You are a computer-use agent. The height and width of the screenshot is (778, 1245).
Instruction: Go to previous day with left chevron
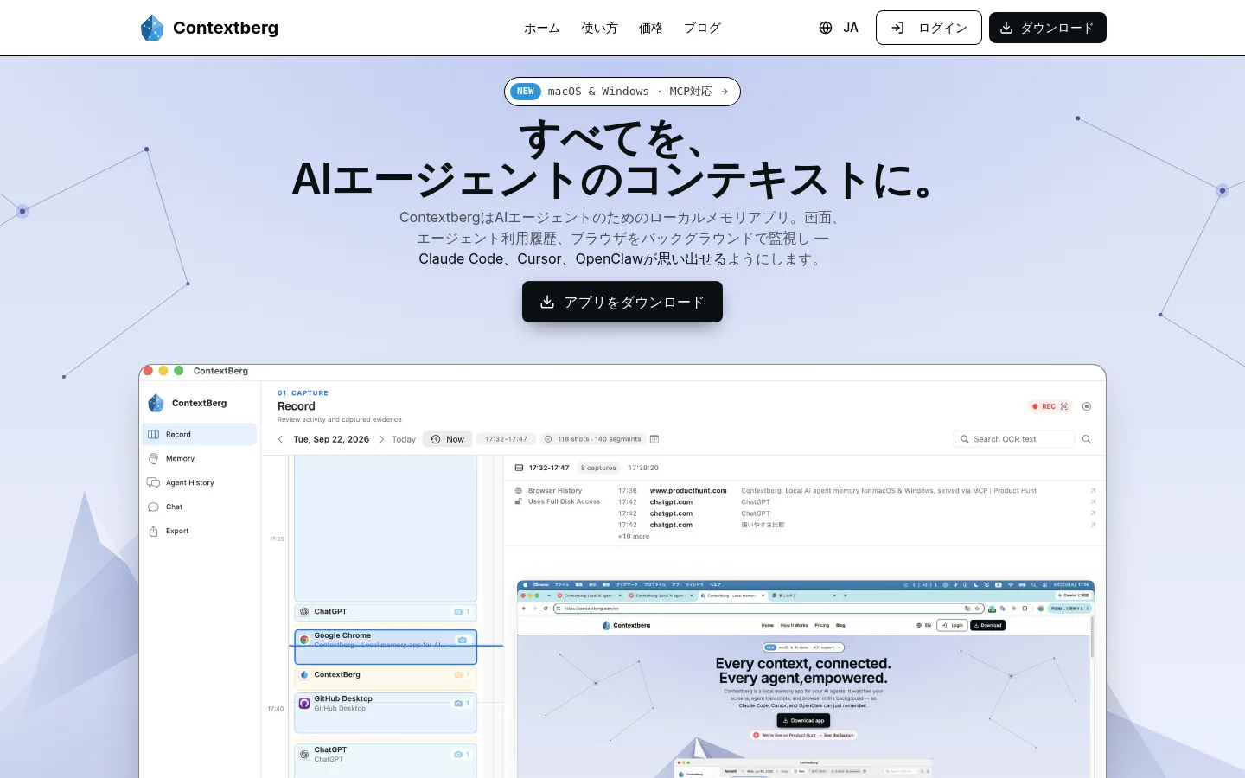(280, 439)
